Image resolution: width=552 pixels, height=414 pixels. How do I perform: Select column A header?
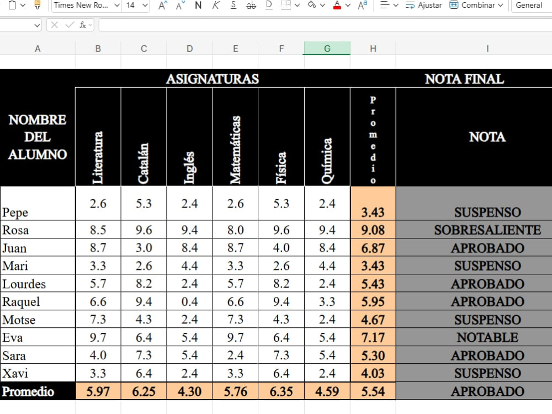pos(38,49)
